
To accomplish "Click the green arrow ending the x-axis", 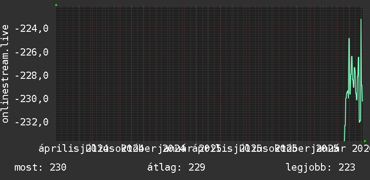I will point(365,141).
